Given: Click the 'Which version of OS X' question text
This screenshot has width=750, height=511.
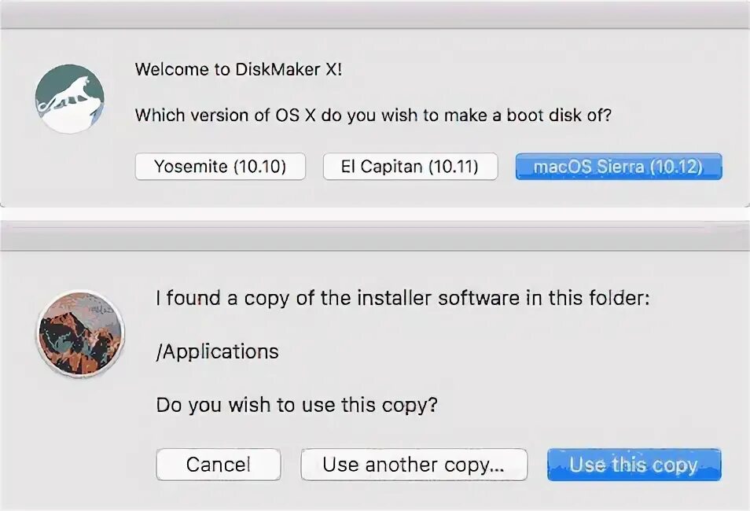Looking at the screenshot, I should coord(373,116).
